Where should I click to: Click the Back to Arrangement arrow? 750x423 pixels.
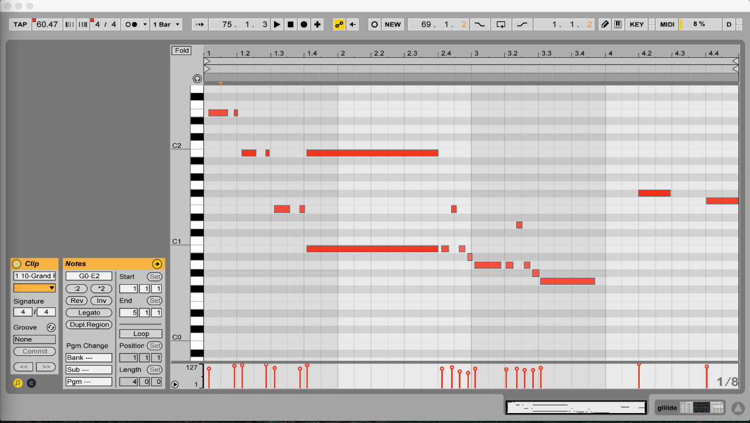[353, 24]
